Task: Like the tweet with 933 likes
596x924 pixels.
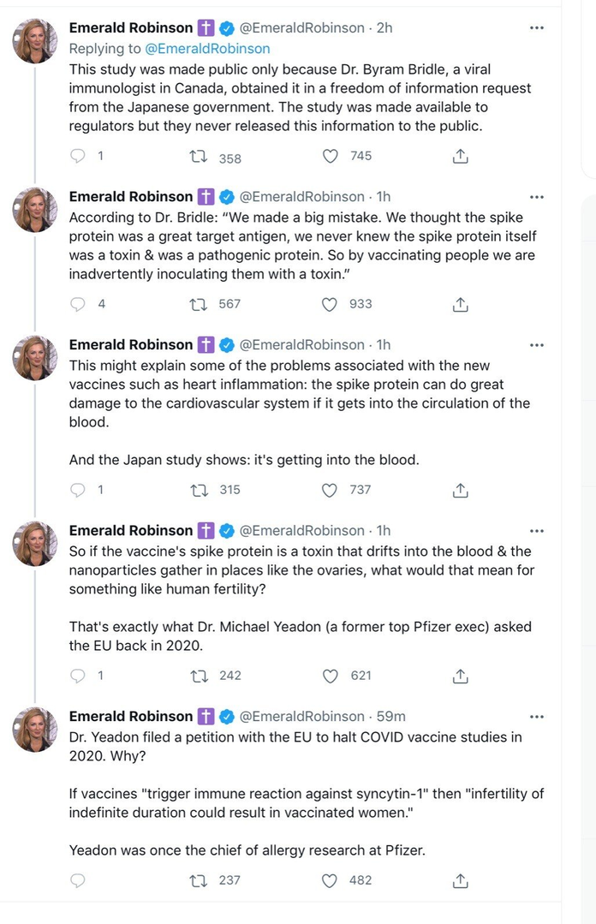Action: coord(330,304)
